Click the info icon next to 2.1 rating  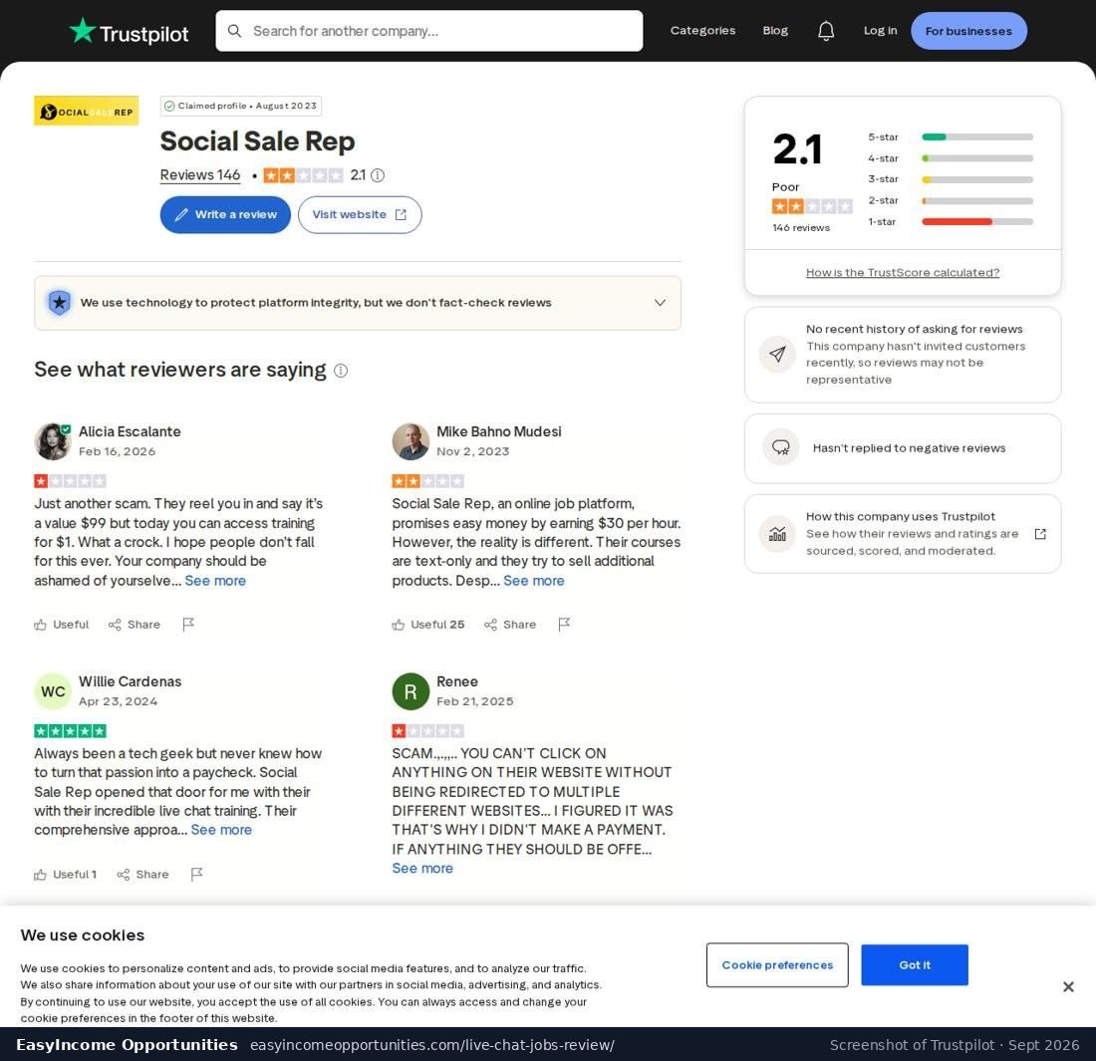coord(378,175)
